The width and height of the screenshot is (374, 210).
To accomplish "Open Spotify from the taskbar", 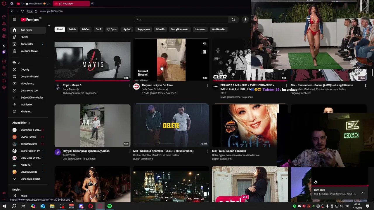I will tap(110, 206).
